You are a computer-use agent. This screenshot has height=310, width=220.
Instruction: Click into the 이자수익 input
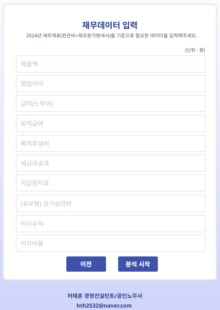[111, 224]
